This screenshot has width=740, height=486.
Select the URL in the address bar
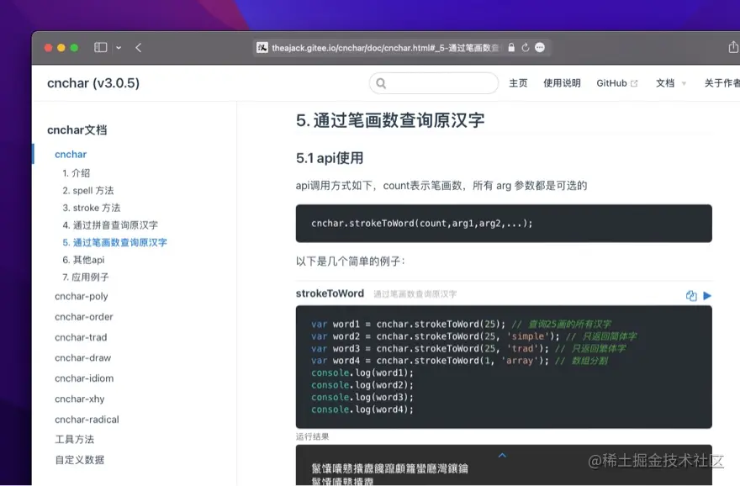click(x=384, y=48)
